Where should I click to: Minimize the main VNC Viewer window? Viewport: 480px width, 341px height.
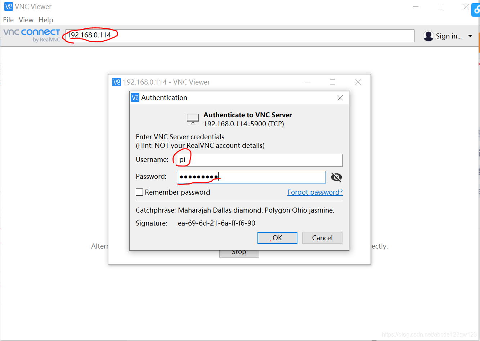[x=416, y=6]
